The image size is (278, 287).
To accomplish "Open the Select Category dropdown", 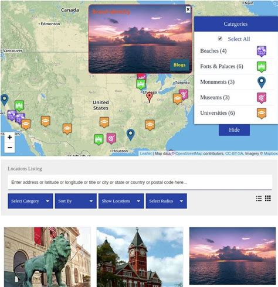I will (30, 201).
